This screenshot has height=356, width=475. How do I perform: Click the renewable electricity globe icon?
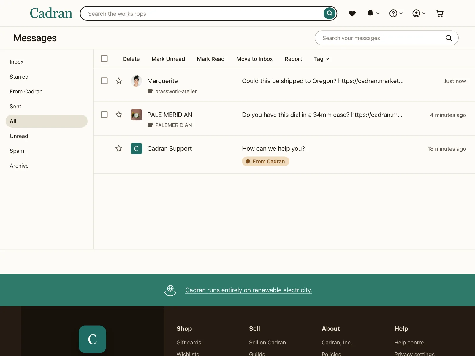[x=170, y=290]
